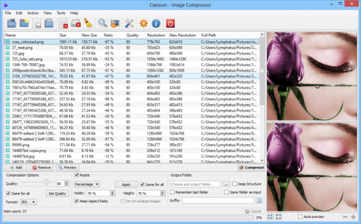
Task: Click the Quality value spinner arrows
Action: point(67,183)
